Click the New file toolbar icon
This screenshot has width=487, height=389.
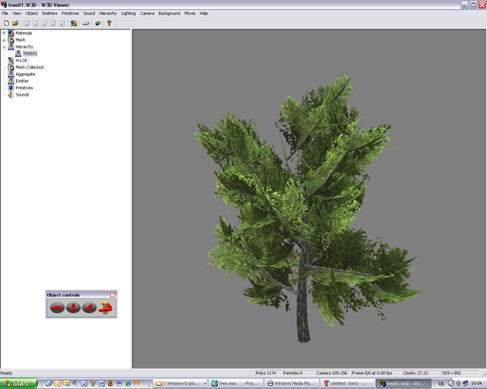click(6, 24)
